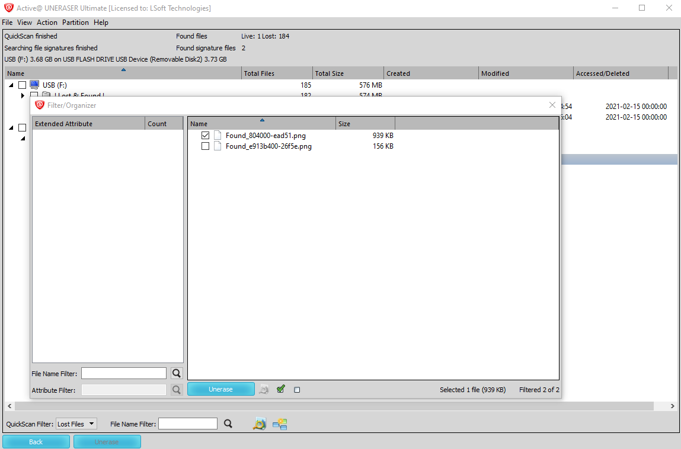Screen dimensions: 681x449
Task: Open the Action menu
Action: [x=47, y=23]
